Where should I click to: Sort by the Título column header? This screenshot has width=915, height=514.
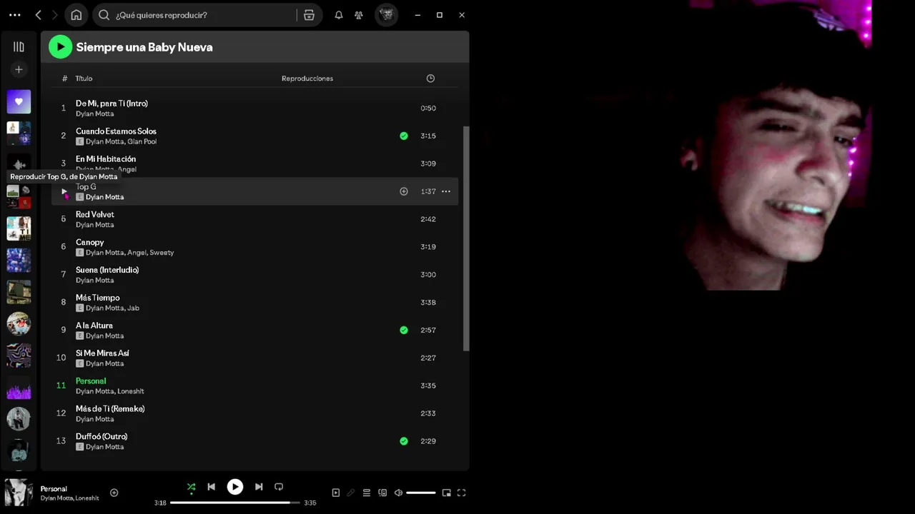pos(84,79)
